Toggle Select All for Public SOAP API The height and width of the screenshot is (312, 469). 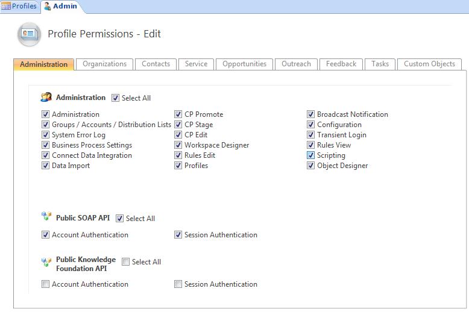pos(120,219)
